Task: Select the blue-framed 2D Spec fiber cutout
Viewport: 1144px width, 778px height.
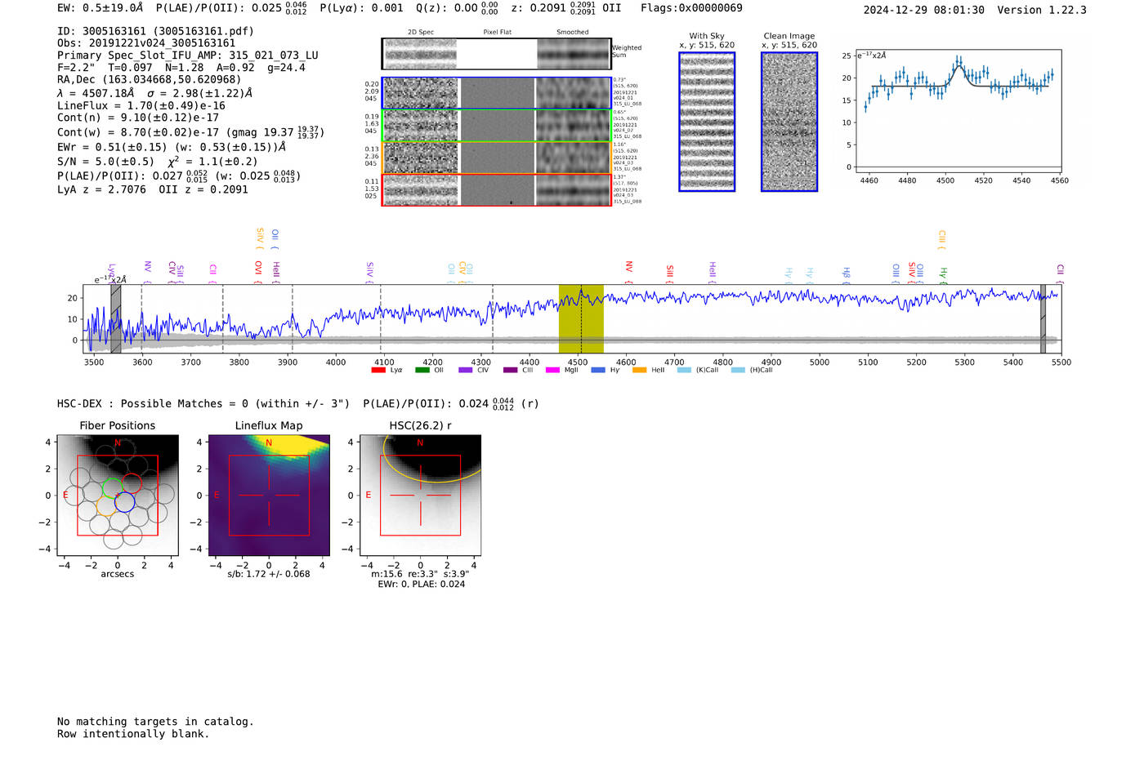Action: click(421, 93)
